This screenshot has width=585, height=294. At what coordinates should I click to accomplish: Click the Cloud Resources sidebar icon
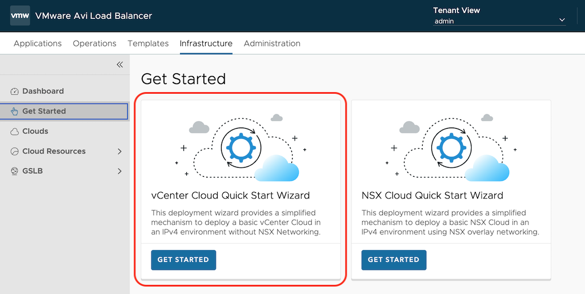click(14, 152)
